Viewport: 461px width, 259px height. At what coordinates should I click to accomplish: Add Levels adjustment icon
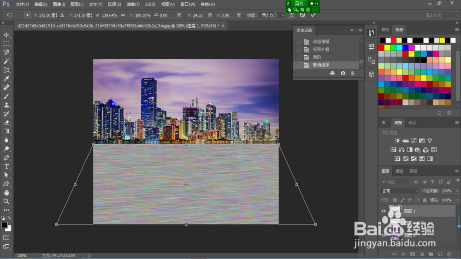[405, 141]
